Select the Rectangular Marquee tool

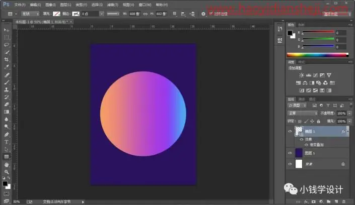(7, 38)
